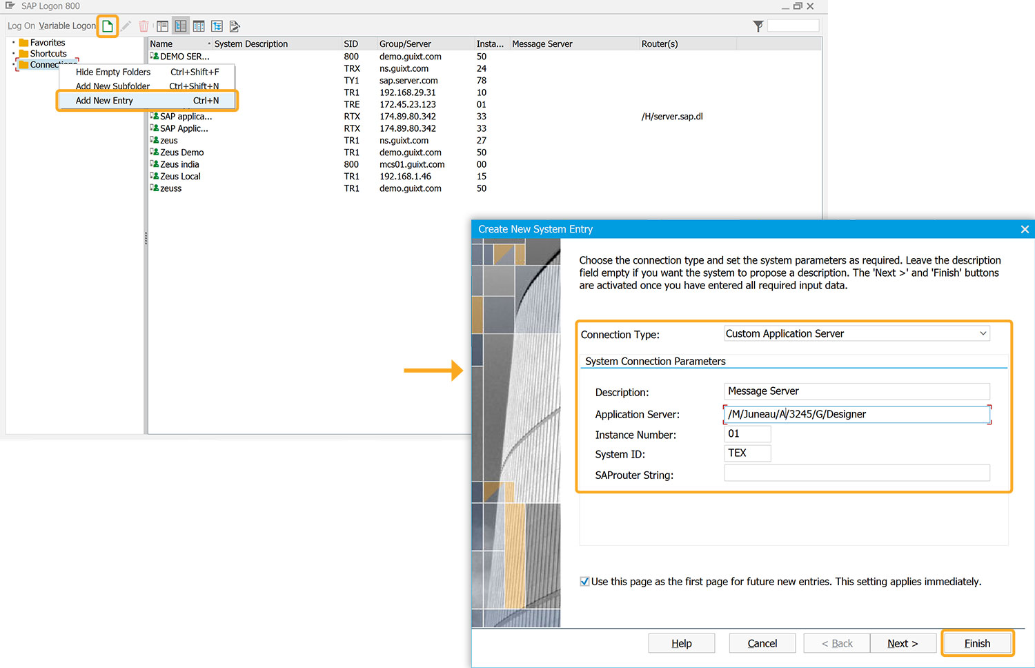This screenshot has height=668, width=1035.
Task: Click Variable Logon in the toolbar
Action: pos(67,26)
